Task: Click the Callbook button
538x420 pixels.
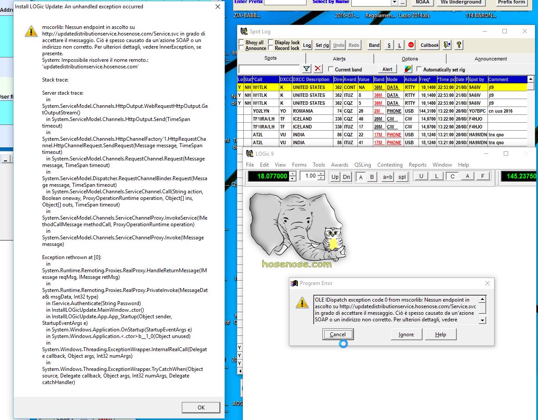Action: click(x=430, y=45)
